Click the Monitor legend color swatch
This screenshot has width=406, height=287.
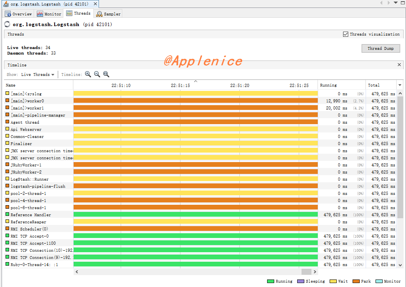pos(379,281)
